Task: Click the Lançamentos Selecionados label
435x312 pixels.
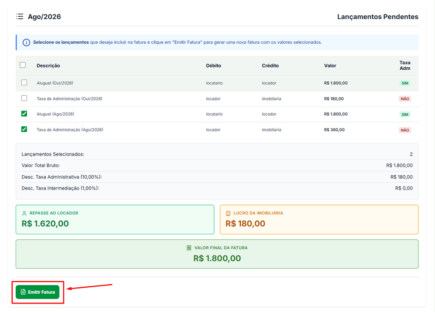Action: [53, 154]
